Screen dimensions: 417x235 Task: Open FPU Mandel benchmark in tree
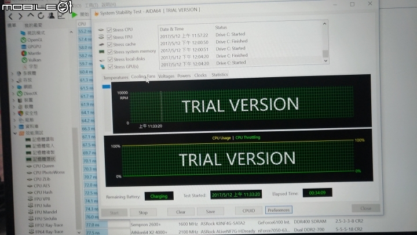(x=42, y=212)
